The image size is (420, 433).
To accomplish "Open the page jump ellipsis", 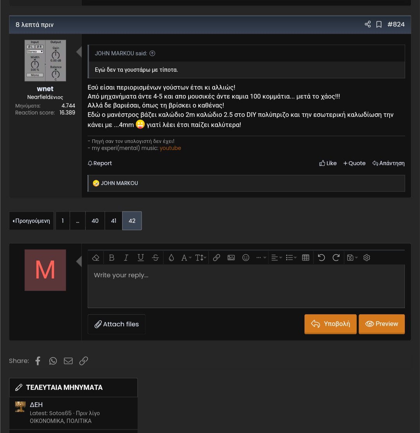I will pos(77,221).
